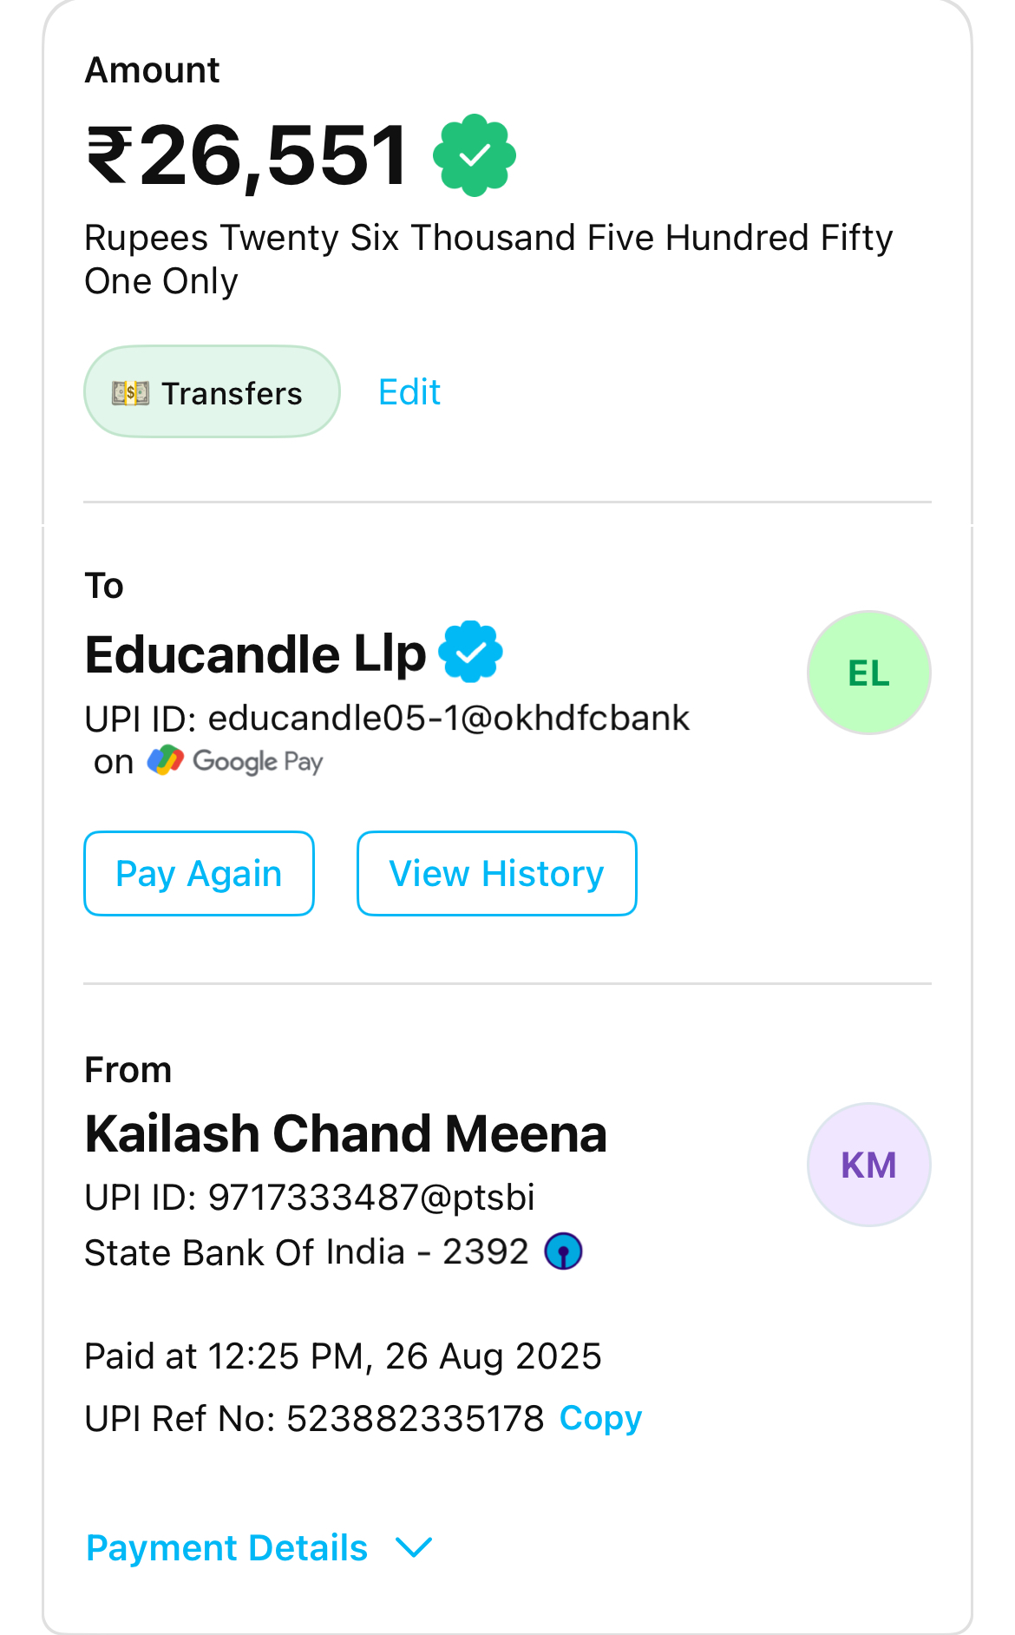Click the sender UPI ID 9717333487@ptsbi
The height and width of the screenshot is (1635, 1015).
[x=370, y=1198]
